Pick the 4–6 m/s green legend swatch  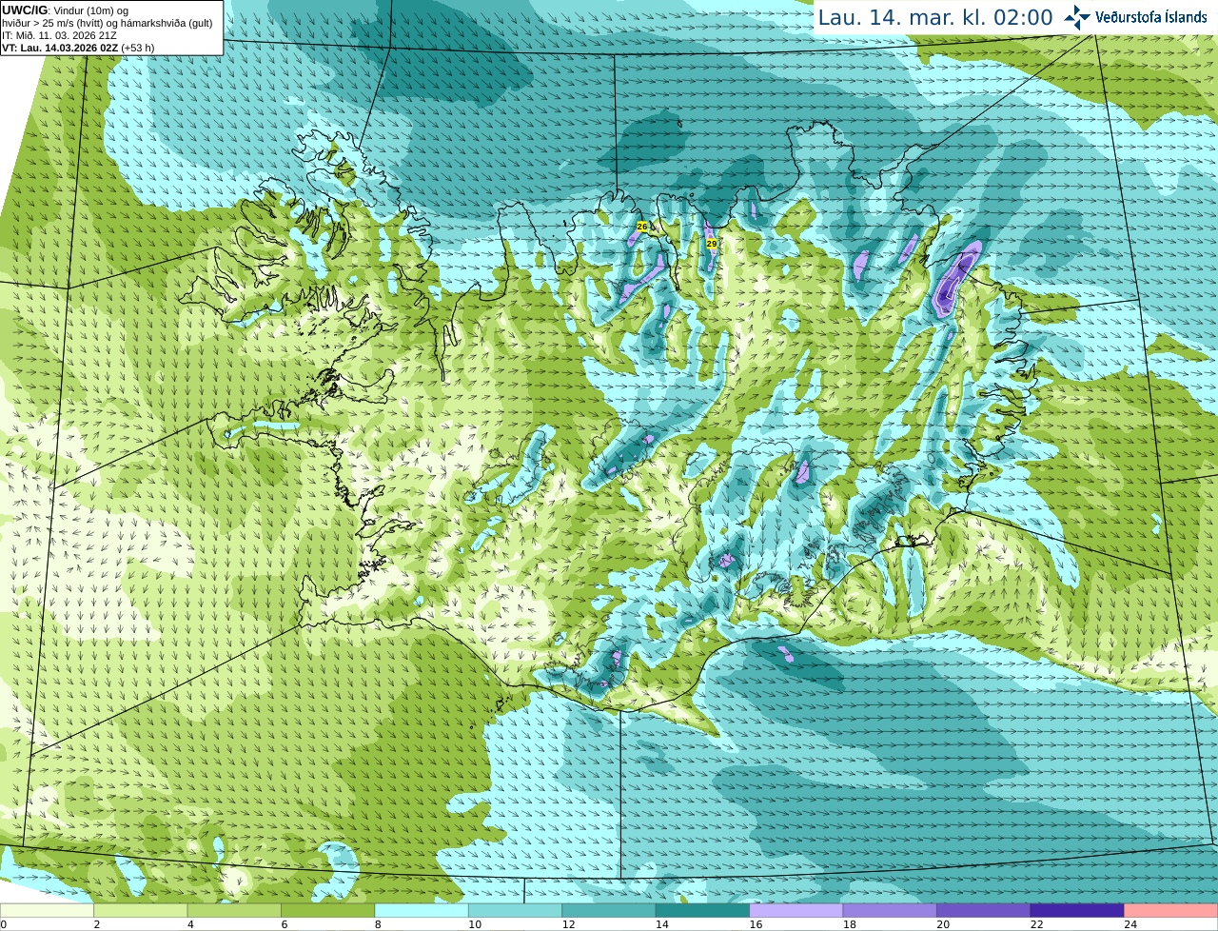(235, 911)
